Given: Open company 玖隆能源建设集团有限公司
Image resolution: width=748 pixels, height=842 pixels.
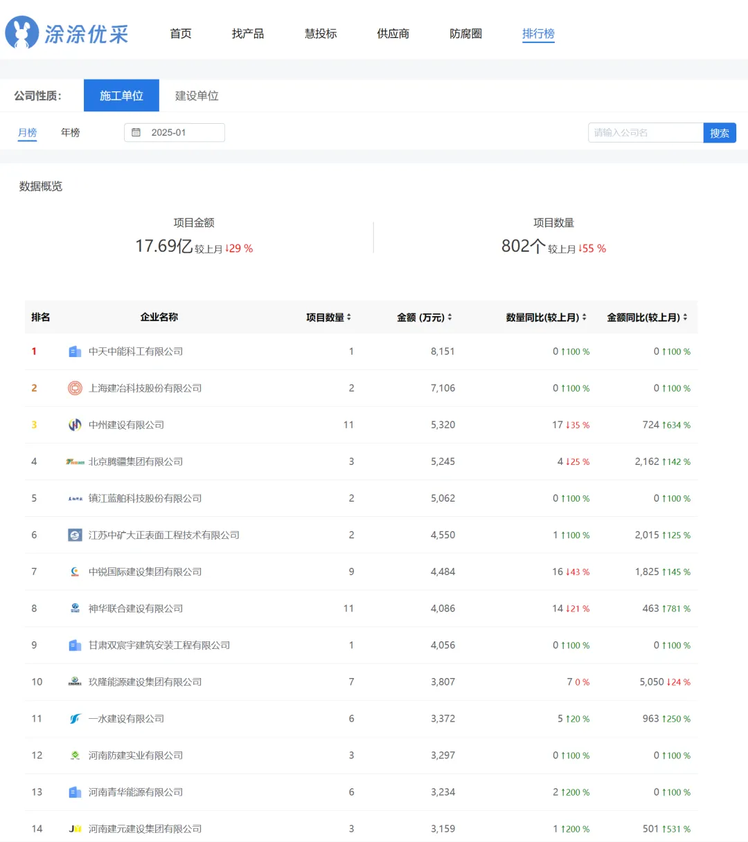Looking at the screenshot, I should click(145, 681).
